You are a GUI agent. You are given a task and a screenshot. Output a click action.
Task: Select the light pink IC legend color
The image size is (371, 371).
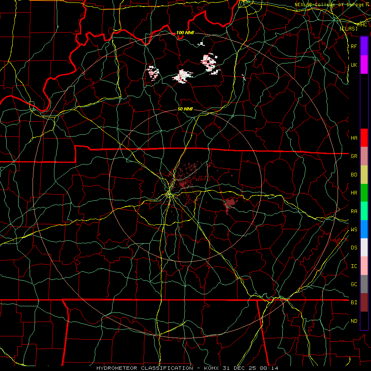(364, 266)
